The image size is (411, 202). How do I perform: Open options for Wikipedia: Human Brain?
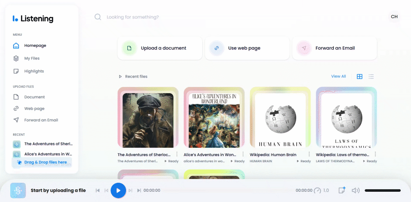(309, 154)
